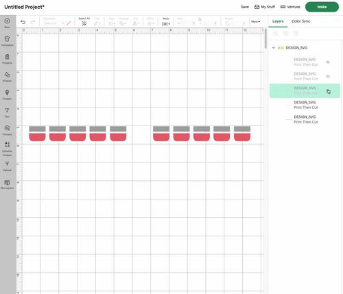This screenshot has height=294, width=343.
Task: Open the Edit dropdown in toolbar
Action: 97,23
